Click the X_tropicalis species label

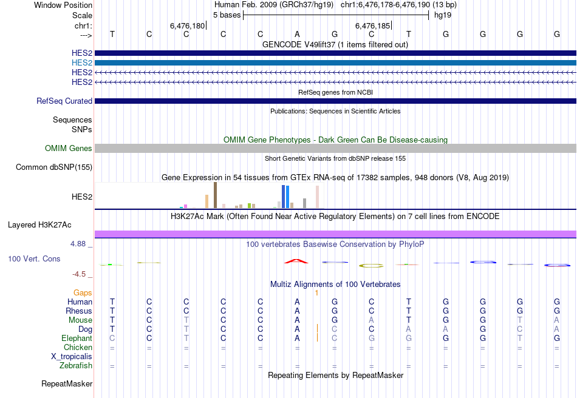[x=72, y=357]
